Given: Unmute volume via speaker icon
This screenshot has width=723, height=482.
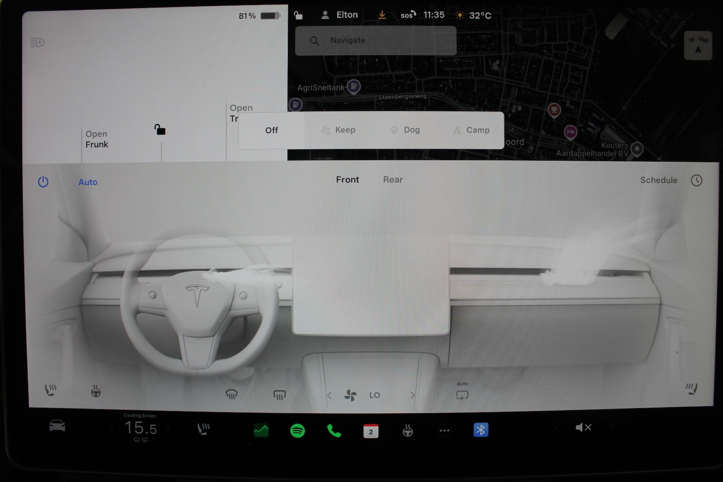Looking at the screenshot, I should tap(583, 427).
